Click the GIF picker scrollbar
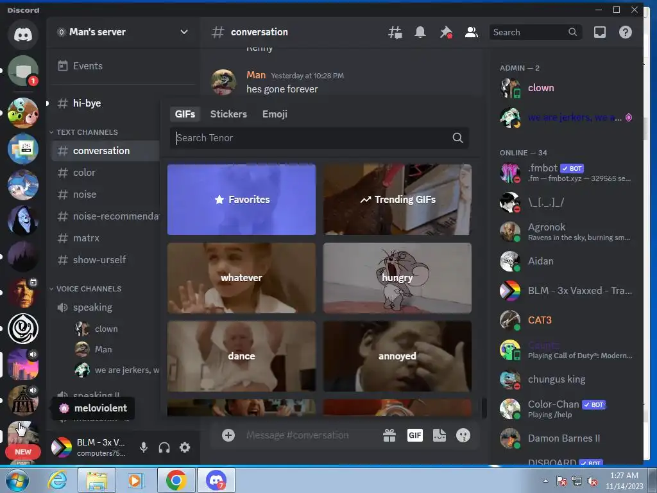This screenshot has width=657, height=493. tap(484, 408)
